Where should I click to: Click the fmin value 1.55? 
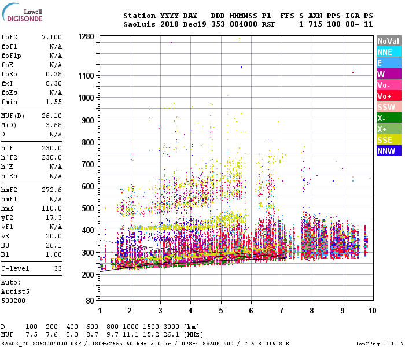coord(54,102)
